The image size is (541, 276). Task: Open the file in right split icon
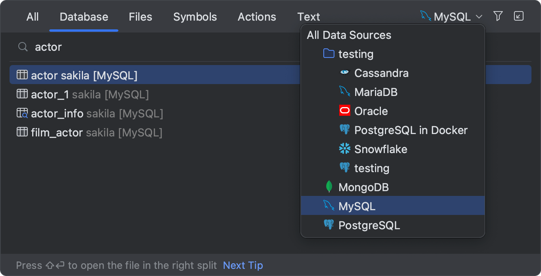click(x=519, y=16)
